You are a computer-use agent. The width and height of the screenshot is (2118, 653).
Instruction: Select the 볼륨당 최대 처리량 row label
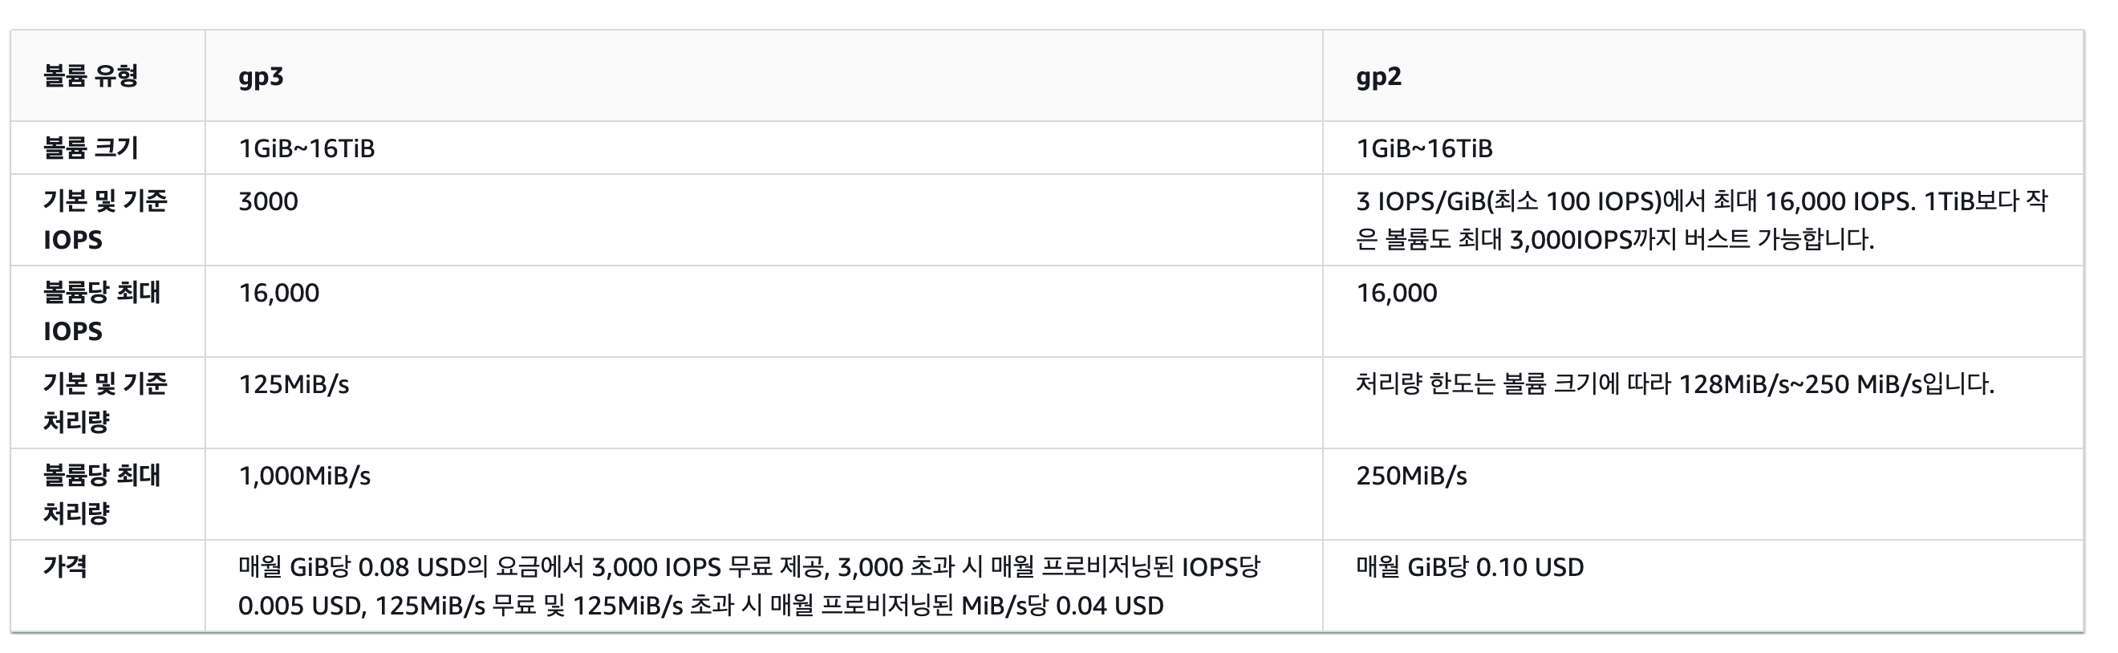tap(101, 493)
